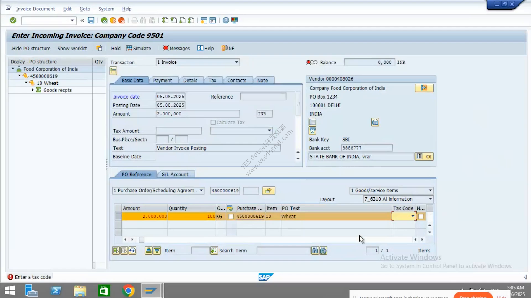Click the OI button near bank name
This screenshot has width=531, height=298.
click(x=429, y=157)
